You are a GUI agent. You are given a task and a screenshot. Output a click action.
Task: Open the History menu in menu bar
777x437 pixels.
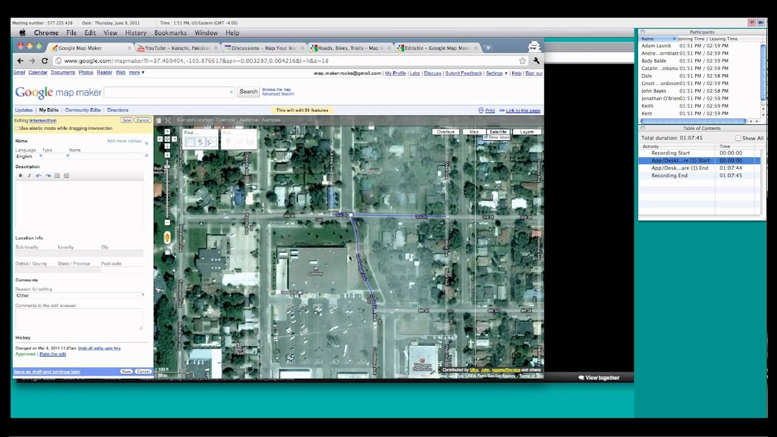(136, 33)
